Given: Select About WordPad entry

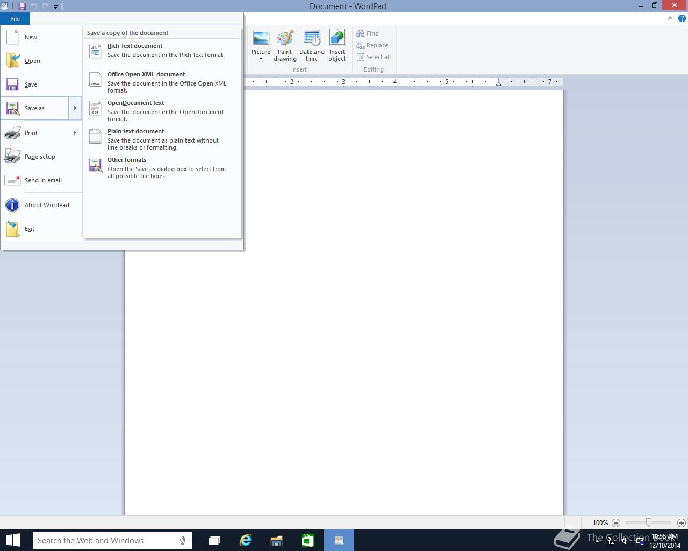Looking at the screenshot, I should (x=41, y=205).
